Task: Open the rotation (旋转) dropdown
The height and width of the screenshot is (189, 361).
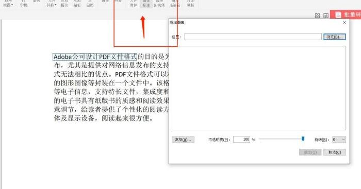Action: coord(339,140)
